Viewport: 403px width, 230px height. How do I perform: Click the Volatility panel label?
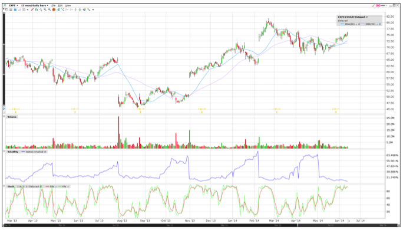point(13,152)
